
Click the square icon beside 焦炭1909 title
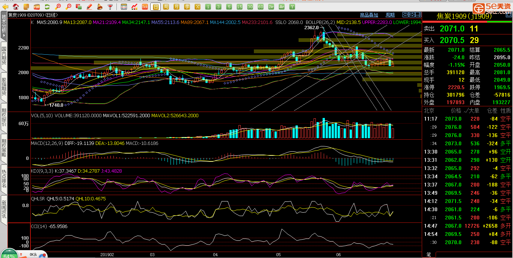[x=509, y=15]
